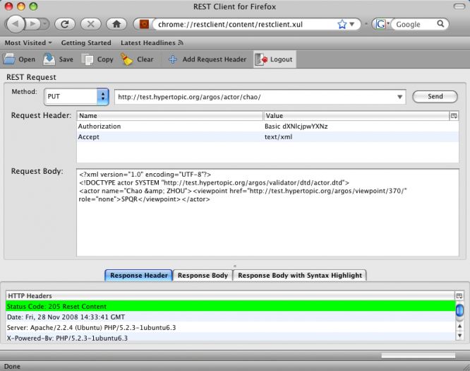Select the Authorization header row
This screenshot has width=470, height=371.
pyautogui.click(x=267, y=126)
